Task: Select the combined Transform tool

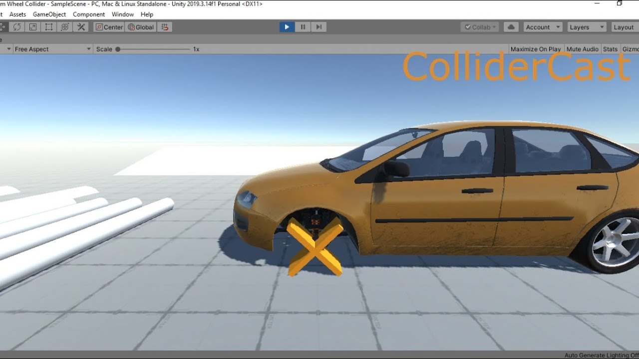Action: click(65, 27)
